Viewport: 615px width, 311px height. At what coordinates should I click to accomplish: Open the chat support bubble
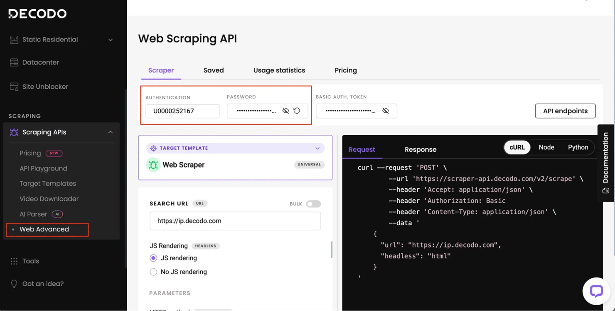[596, 291]
